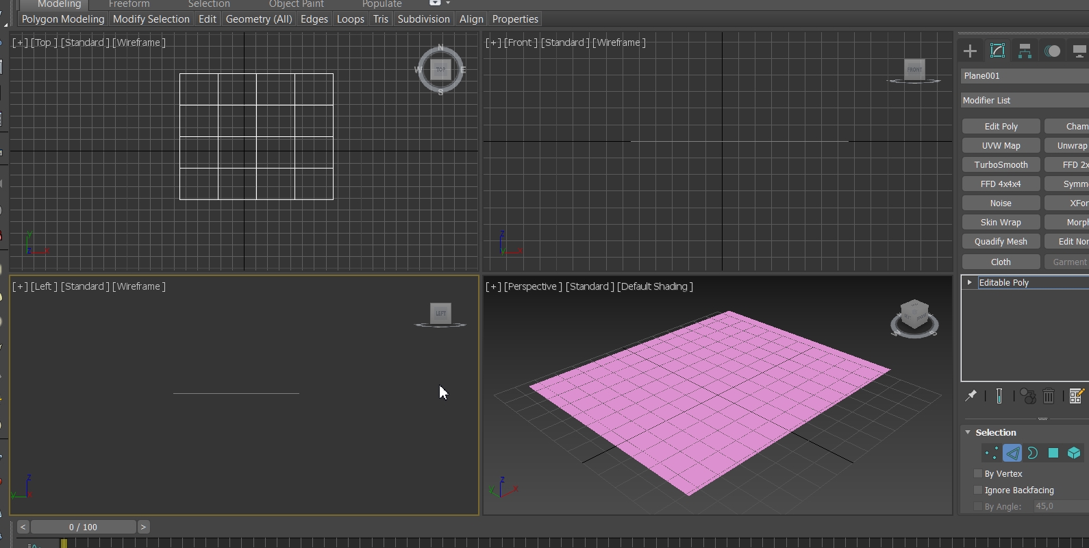This screenshot has height=548, width=1089.
Task: Open the Motion panel icon
Action: pyautogui.click(x=1052, y=51)
